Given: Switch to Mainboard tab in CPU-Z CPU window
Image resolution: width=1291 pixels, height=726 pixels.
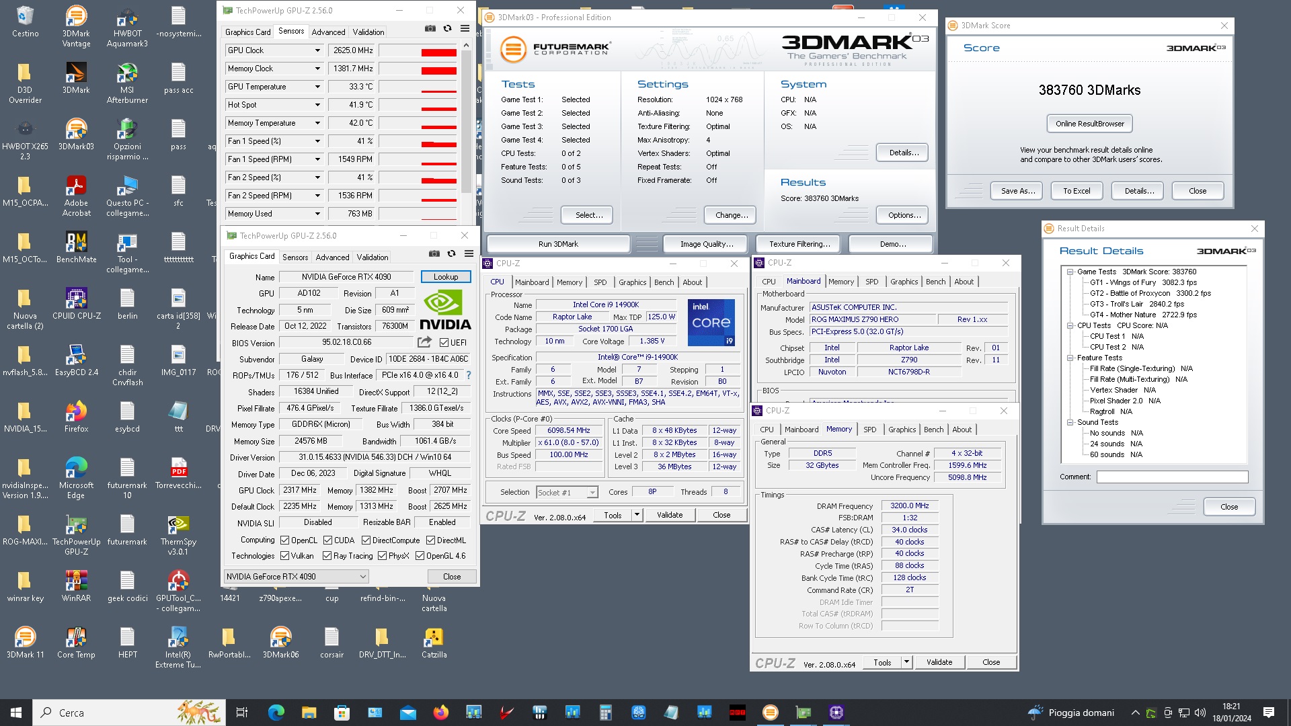Looking at the screenshot, I should (532, 282).
